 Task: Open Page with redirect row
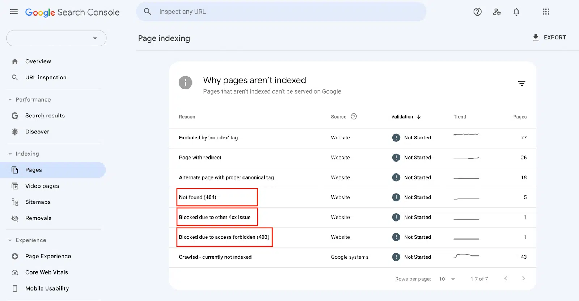[x=353, y=158]
